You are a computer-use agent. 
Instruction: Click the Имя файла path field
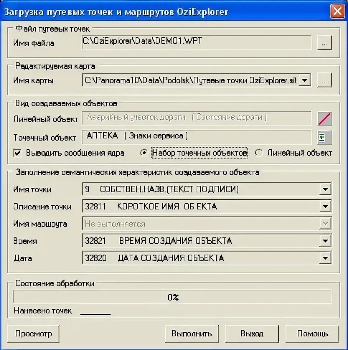click(197, 42)
